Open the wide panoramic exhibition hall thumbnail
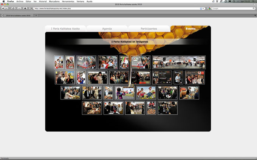 (179, 62)
